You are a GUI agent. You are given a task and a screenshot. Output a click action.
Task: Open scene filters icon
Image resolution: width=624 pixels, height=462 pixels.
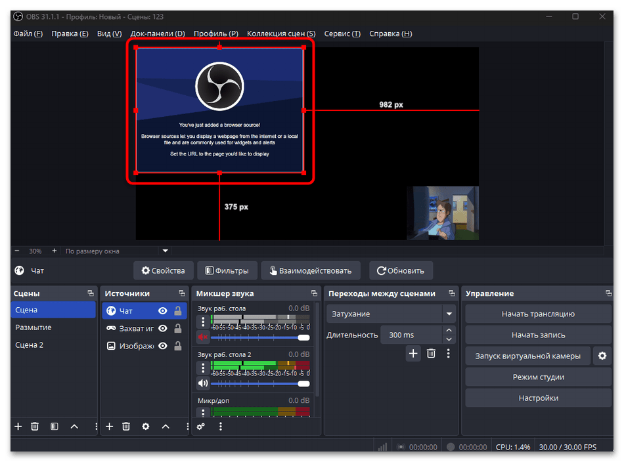tap(55, 427)
